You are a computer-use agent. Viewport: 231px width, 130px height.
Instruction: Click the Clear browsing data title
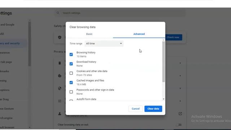pos(83,27)
